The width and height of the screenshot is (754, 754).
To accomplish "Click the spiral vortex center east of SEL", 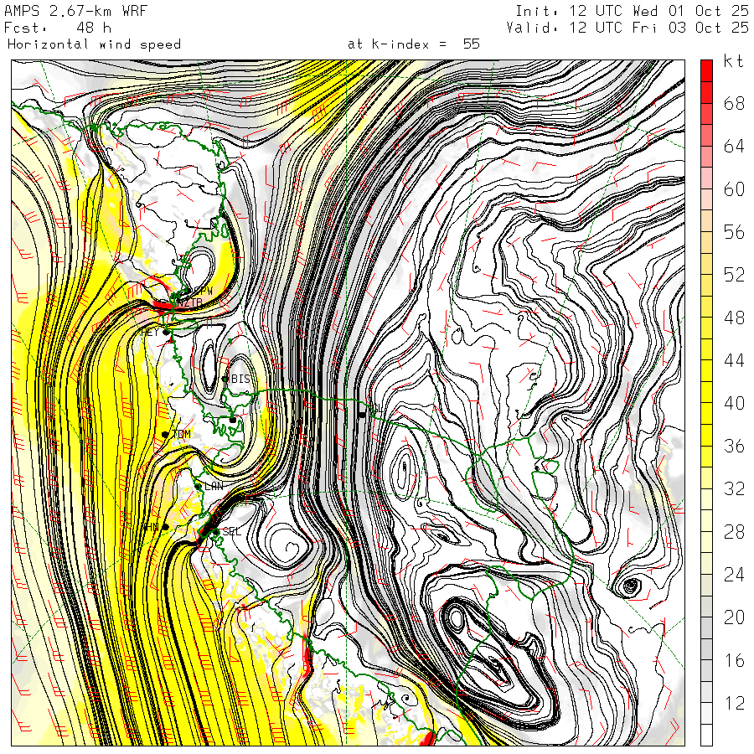I will pos(290,549).
